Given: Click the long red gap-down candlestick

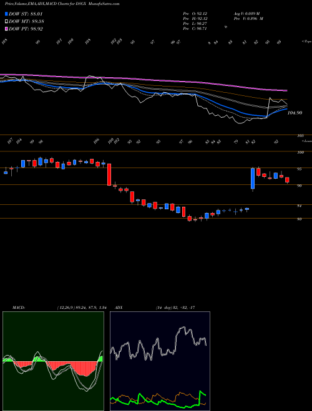Looking at the screenshot, I should tap(109, 174).
